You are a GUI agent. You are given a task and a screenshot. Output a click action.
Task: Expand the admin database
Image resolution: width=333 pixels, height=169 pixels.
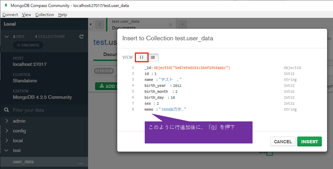pyautogui.click(x=7, y=121)
